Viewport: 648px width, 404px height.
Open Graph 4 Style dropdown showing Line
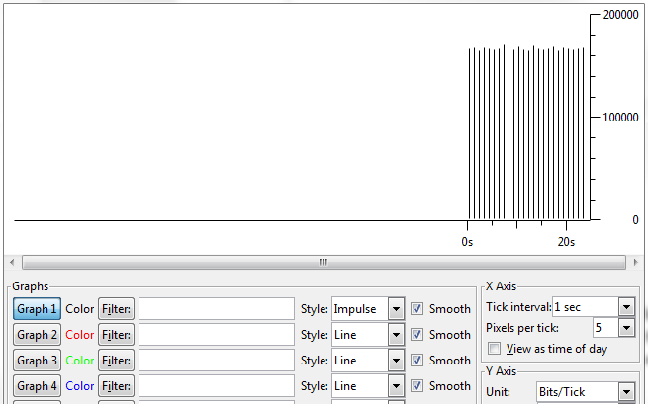[x=368, y=385]
